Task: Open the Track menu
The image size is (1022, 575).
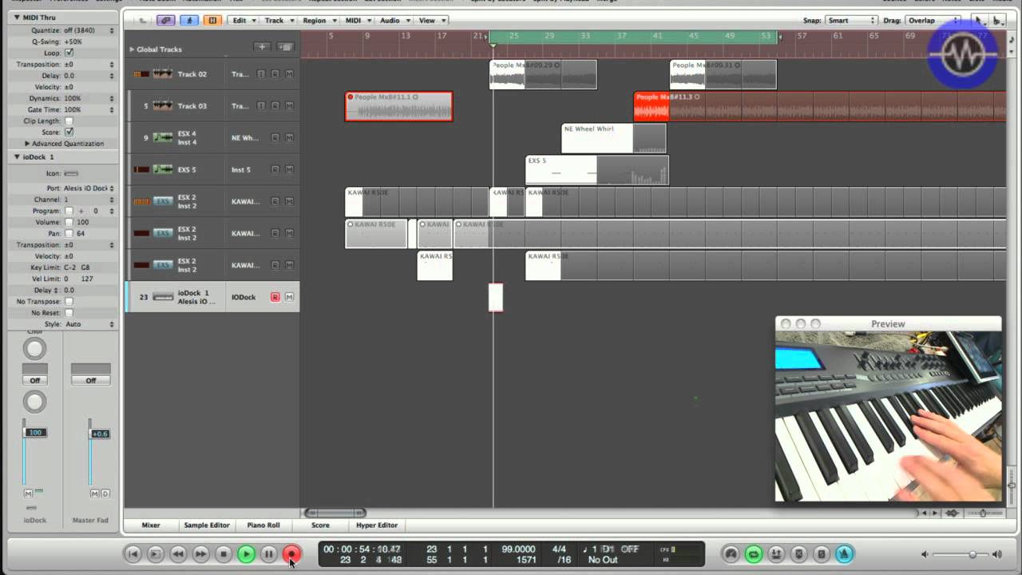Action: (x=278, y=20)
